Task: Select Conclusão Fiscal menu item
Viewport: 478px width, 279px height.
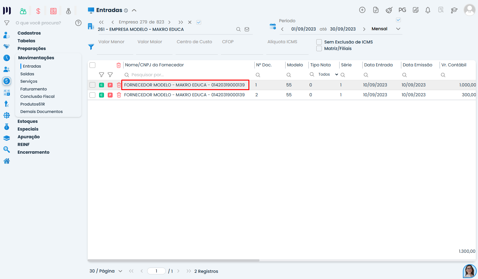Action: [37, 96]
